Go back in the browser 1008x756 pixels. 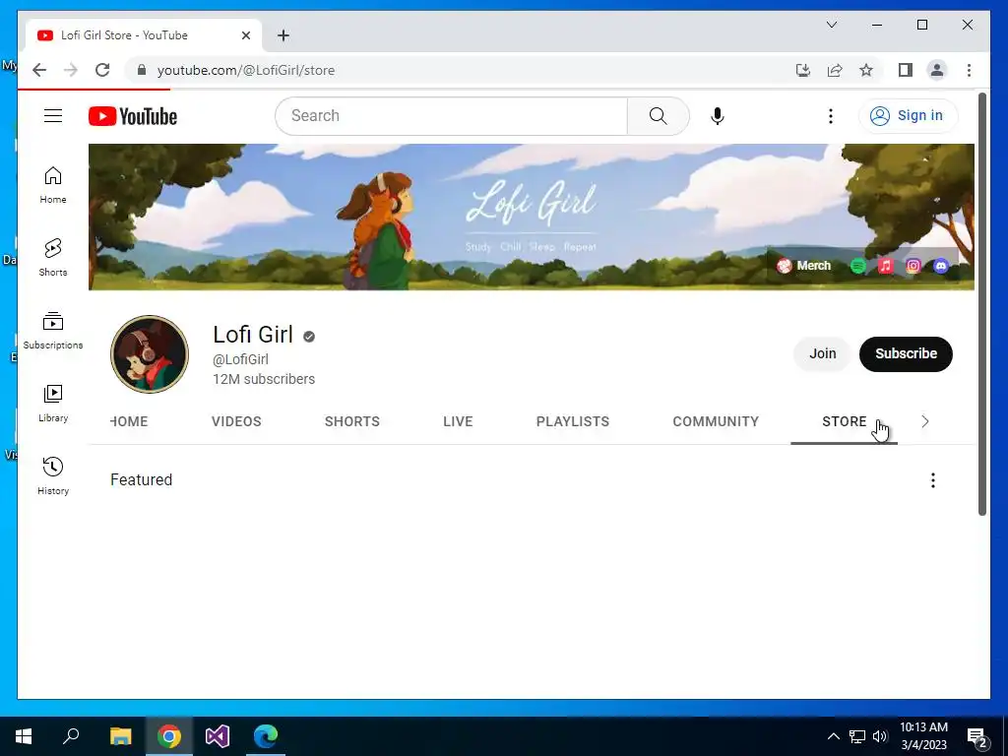coord(39,70)
